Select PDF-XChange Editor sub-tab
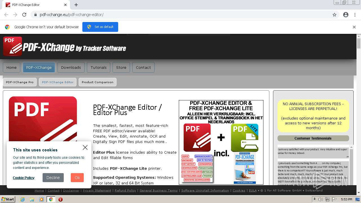Screen dimensions: 361x203 (x=58, y=82)
